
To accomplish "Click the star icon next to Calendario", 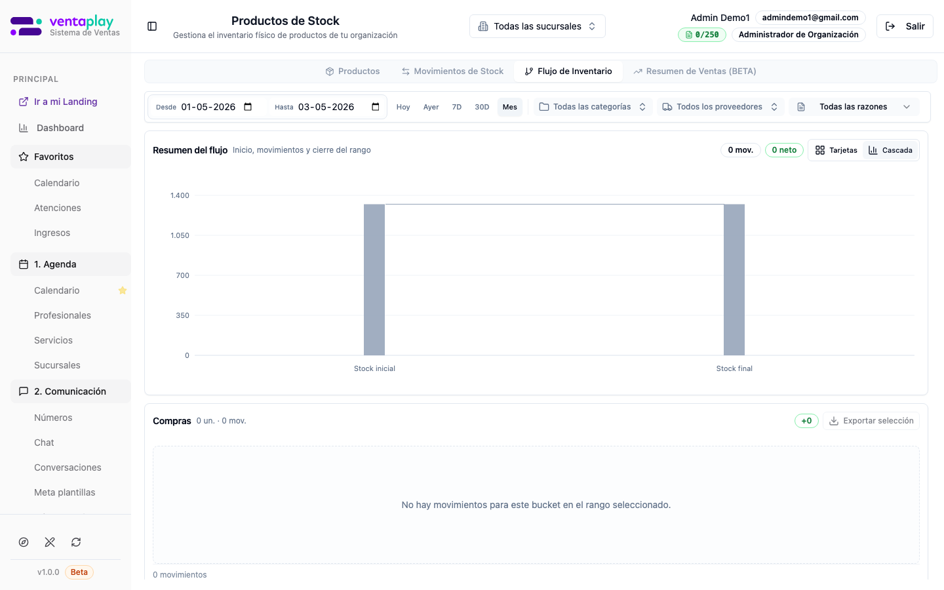I will (x=122, y=290).
